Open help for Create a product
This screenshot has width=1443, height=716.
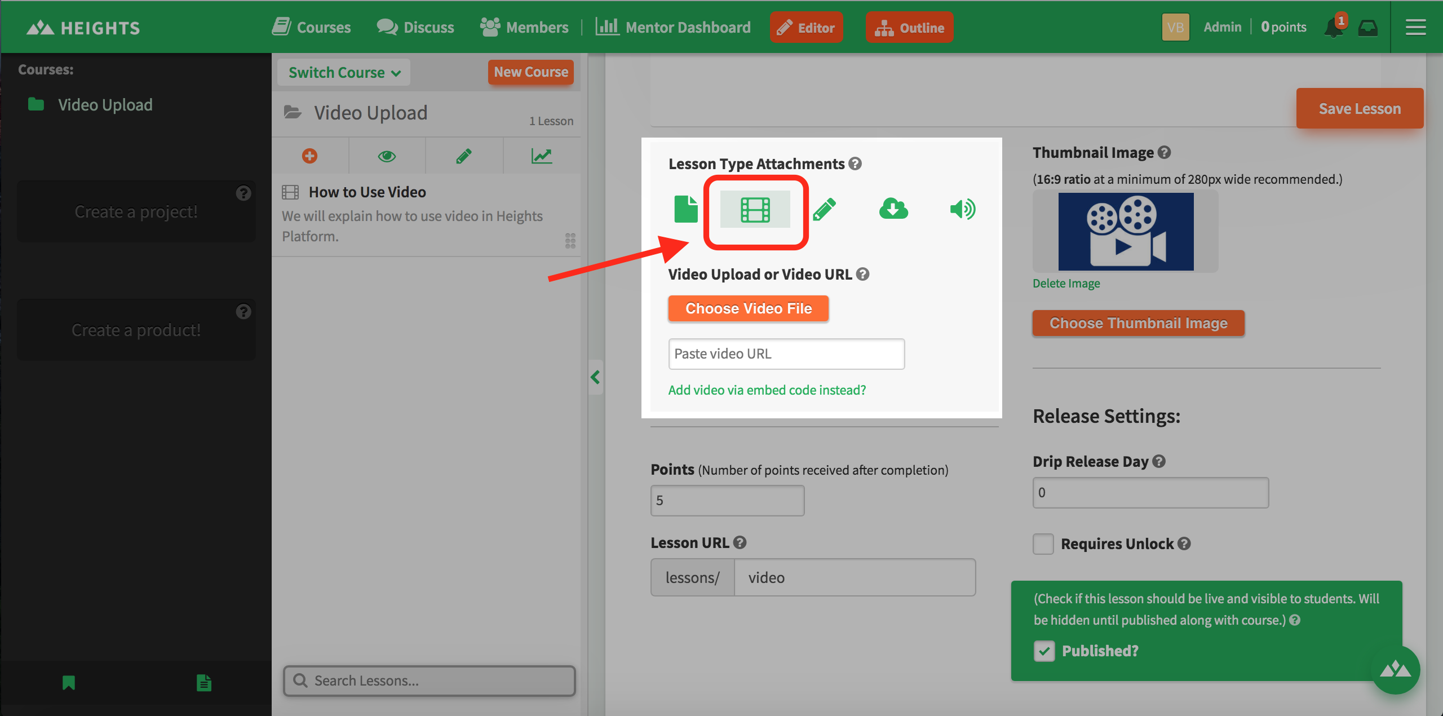tap(244, 312)
